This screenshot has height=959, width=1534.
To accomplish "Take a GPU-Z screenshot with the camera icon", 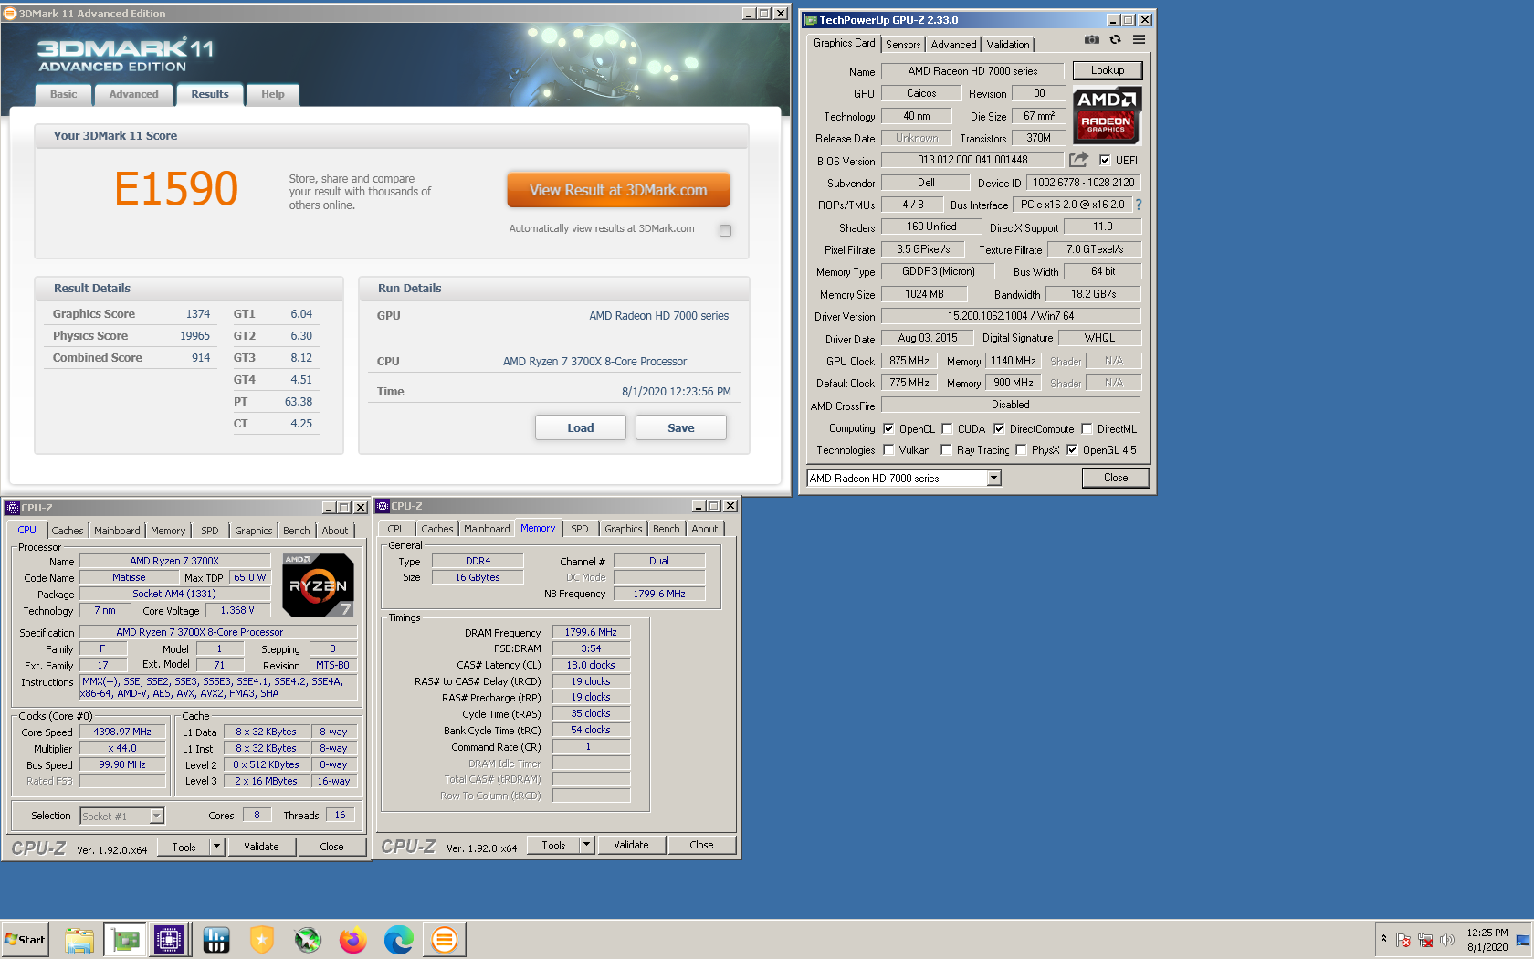I will [1091, 40].
